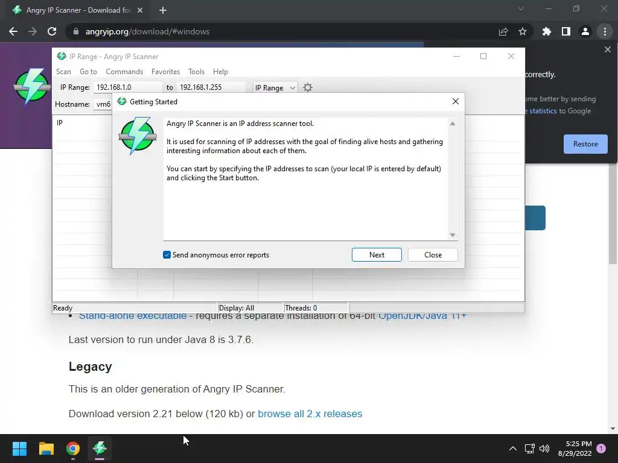
Task: Click Angry IP Scanner taskbar icon
Action: tap(100, 448)
